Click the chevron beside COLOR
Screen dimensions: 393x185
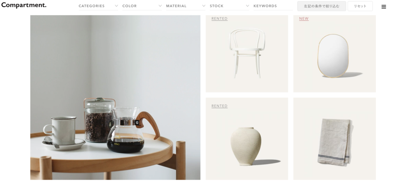coord(160,6)
